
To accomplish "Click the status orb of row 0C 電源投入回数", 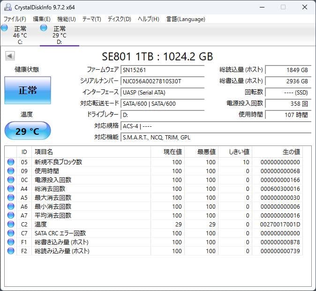I will click(x=11, y=180).
